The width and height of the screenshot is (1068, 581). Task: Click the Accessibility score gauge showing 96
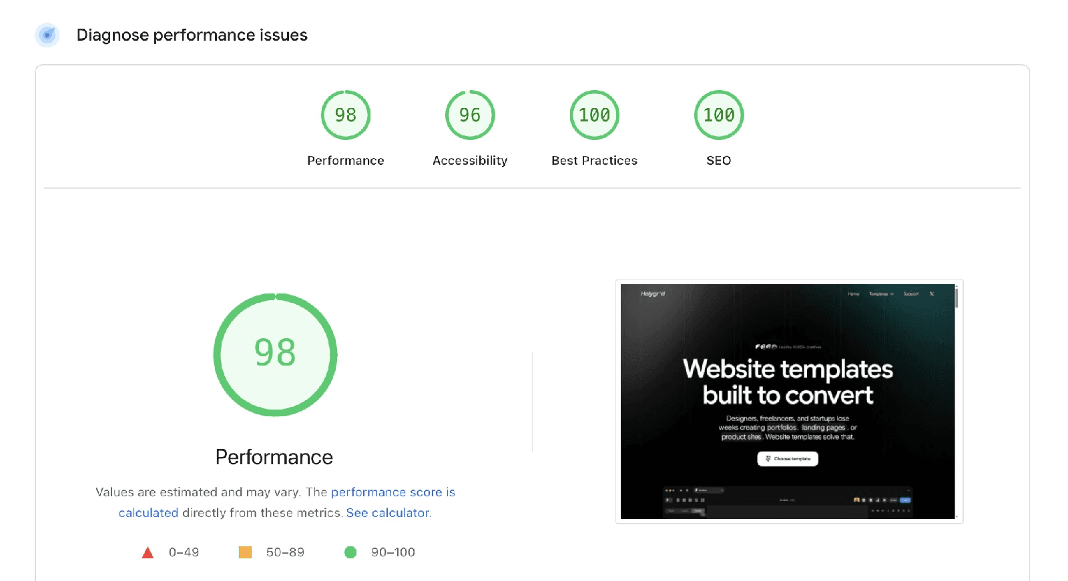(470, 115)
